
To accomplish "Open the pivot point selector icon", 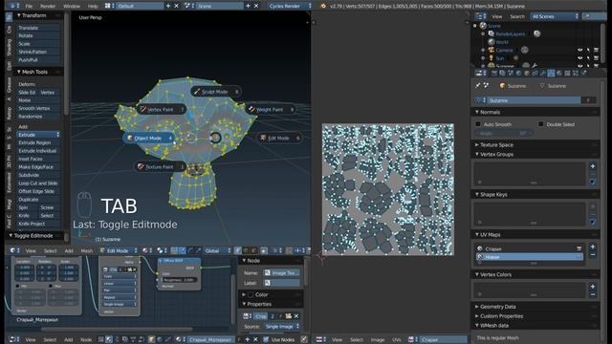I will (161, 250).
